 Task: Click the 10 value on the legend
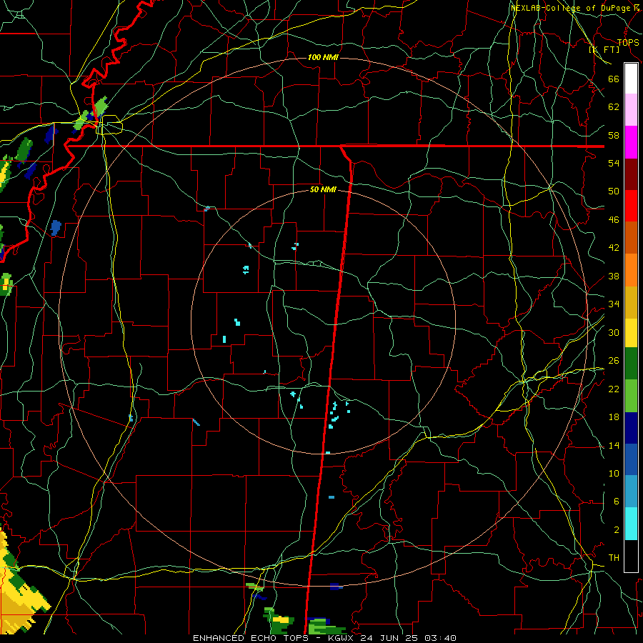click(614, 473)
